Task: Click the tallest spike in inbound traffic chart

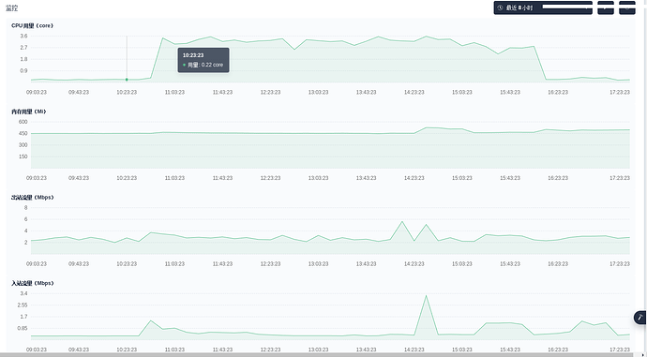Action: coord(426,295)
